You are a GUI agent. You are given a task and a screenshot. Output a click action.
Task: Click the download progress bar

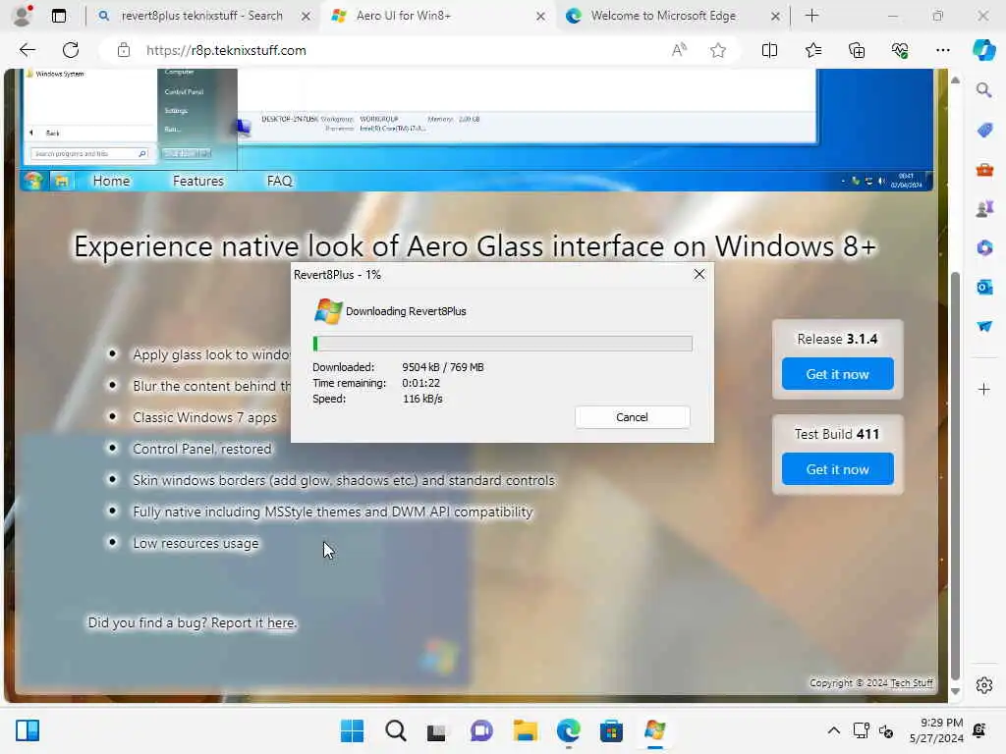pos(502,344)
